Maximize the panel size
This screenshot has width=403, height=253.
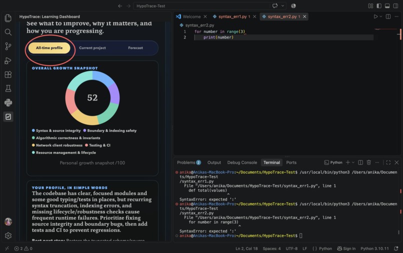388,162
